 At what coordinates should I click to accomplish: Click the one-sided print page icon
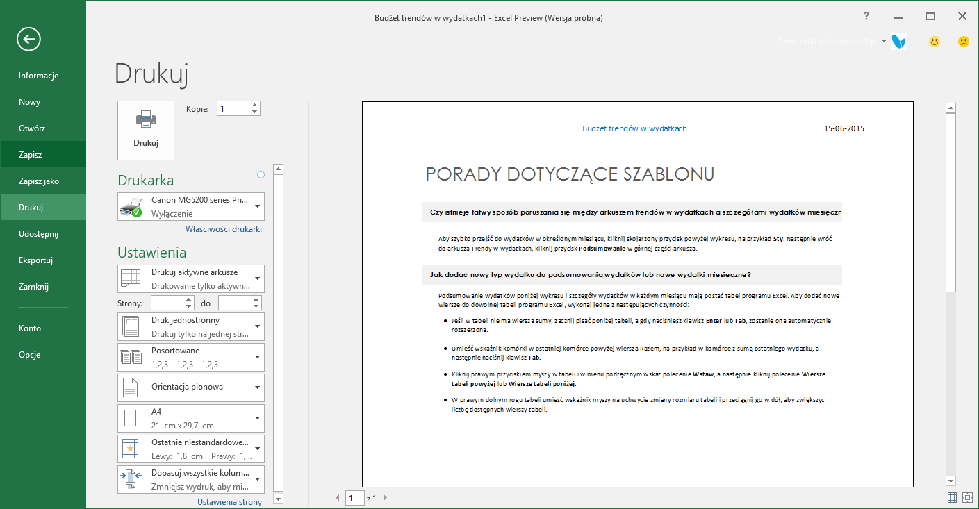131,326
